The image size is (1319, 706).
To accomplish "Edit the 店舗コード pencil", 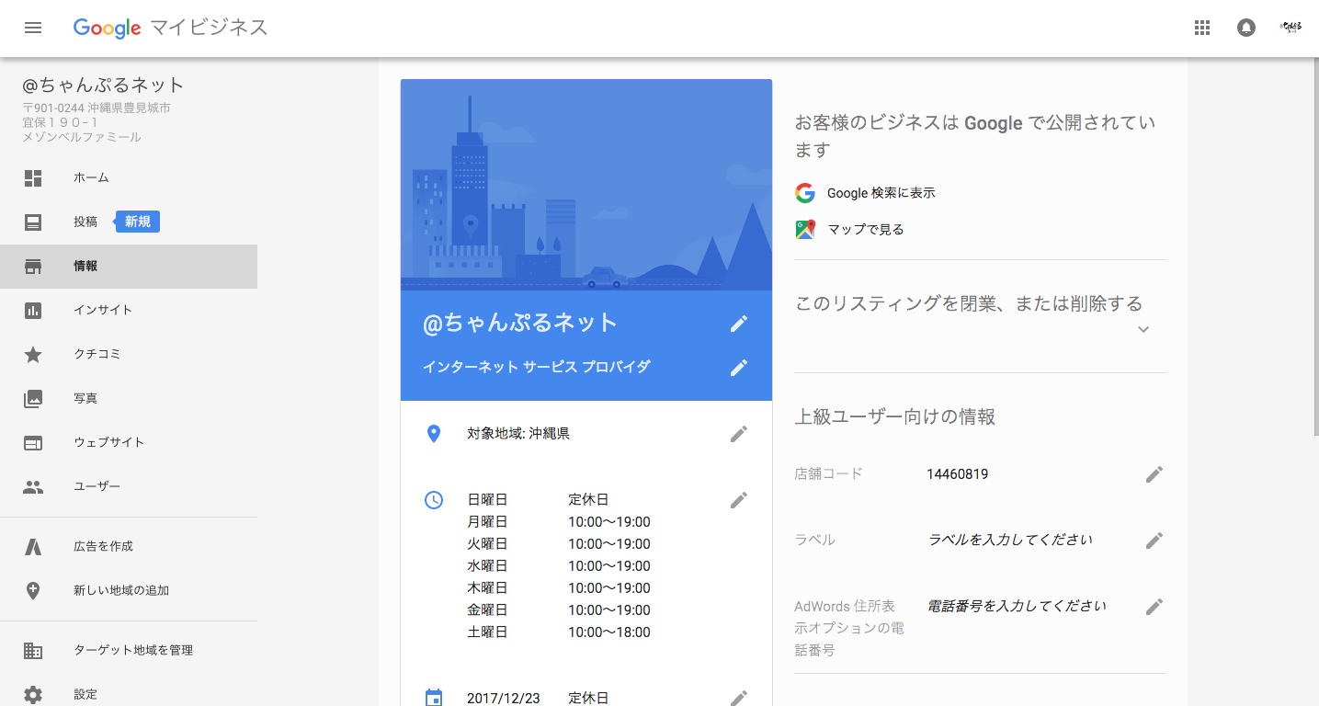I will click(x=1154, y=474).
